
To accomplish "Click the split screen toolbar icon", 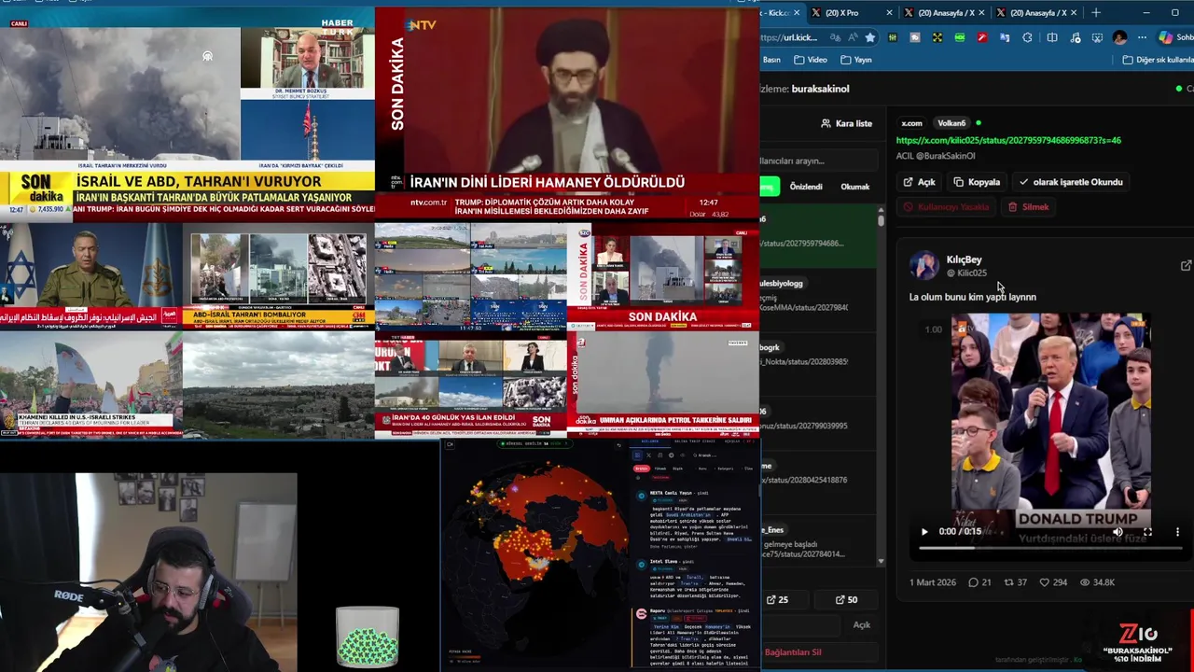I will point(1052,37).
